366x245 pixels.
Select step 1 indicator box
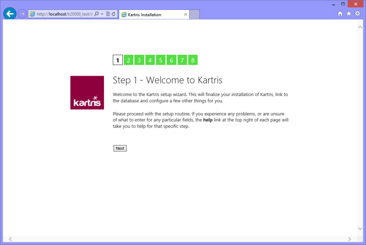pos(118,60)
